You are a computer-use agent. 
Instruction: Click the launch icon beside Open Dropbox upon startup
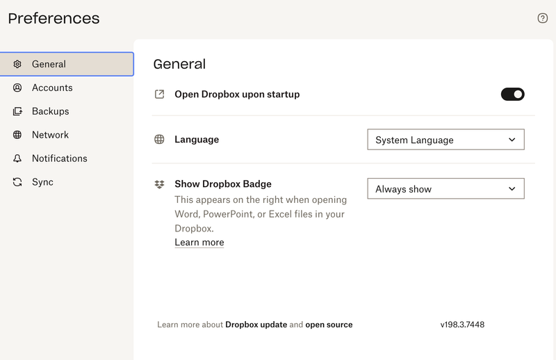[159, 94]
